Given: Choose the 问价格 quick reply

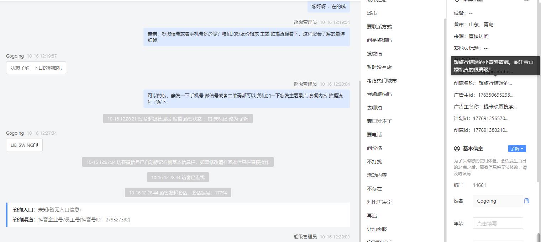Looking at the screenshot, I should click(374, 148).
